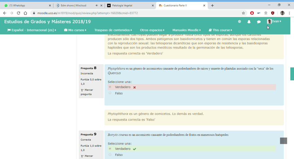
Task: Open Estudios de Grados y Másters link
Action: (x=47, y=21)
